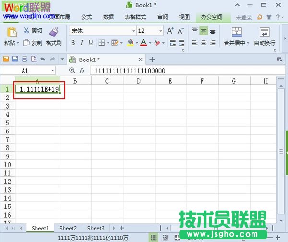
Task: Expand draw border options arrow
Action: pos(121,43)
